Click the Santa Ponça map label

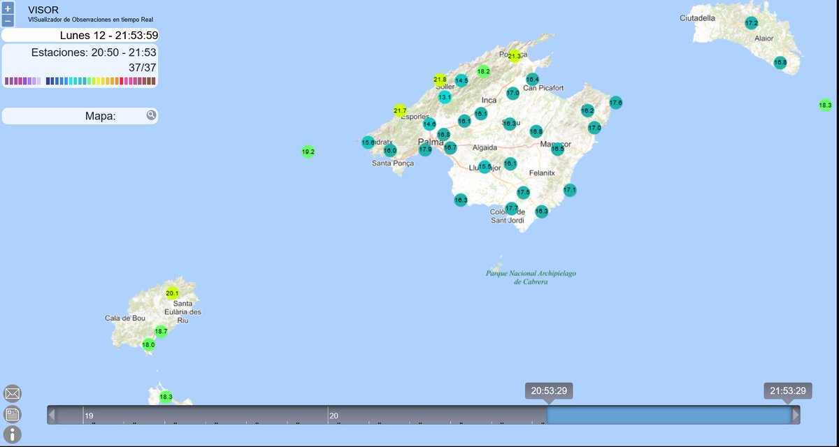click(x=392, y=163)
